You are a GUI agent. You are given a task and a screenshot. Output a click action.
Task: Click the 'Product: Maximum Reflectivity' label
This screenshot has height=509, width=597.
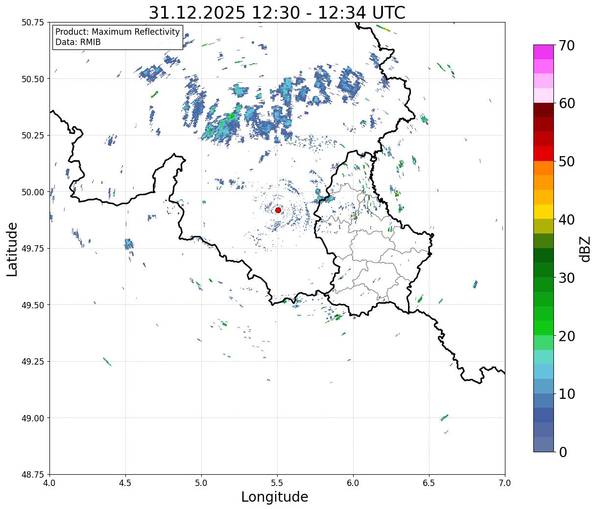(118, 32)
